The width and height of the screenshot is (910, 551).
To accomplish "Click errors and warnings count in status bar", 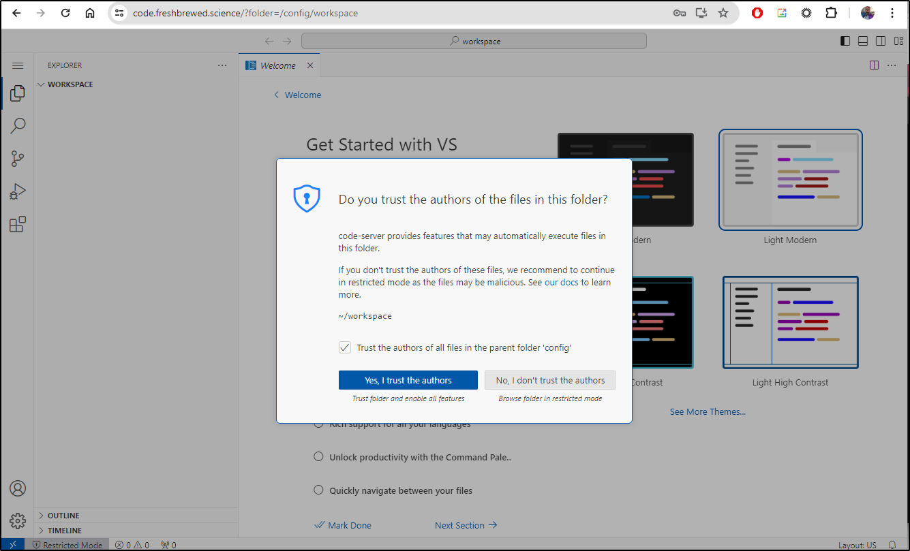I will [x=132, y=545].
